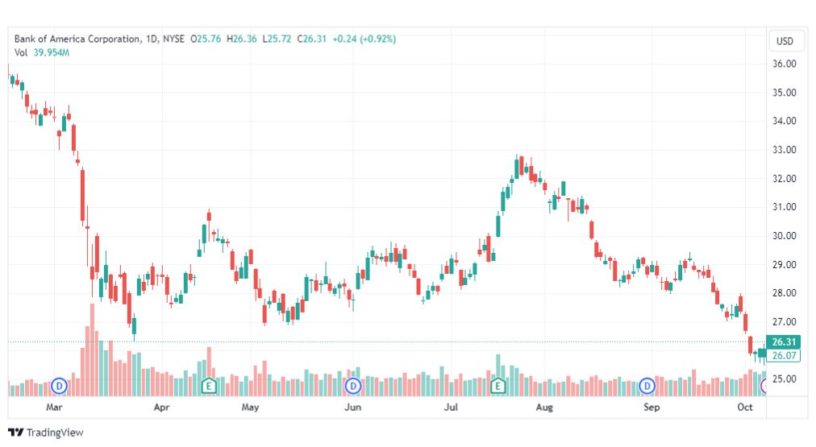Open the TradingView logo link
The height and width of the screenshot is (447, 816).
[x=46, y=433]
